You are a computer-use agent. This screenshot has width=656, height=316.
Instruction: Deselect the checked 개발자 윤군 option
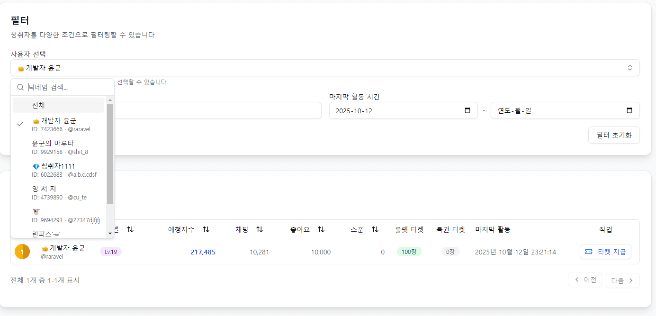[58, 124]
